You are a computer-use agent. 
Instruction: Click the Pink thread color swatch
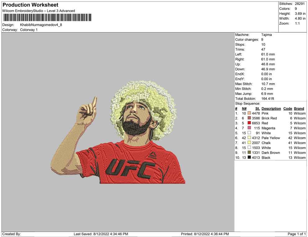(x=249, y=113)
